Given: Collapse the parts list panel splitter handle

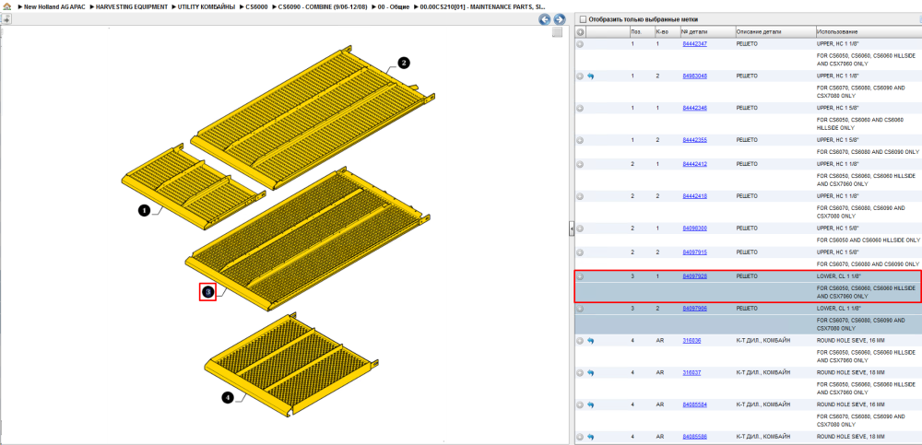Looking at the screenshot, I should pos(572,228).
